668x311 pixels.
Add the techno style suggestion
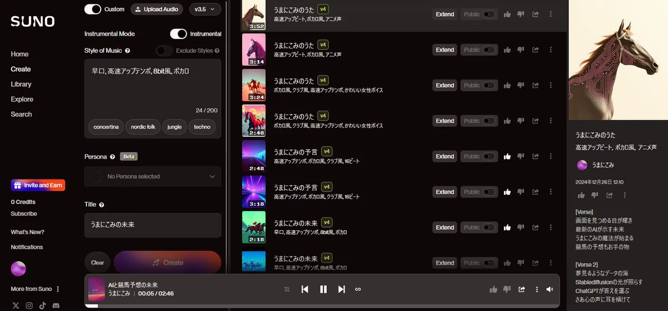[202, 127]
